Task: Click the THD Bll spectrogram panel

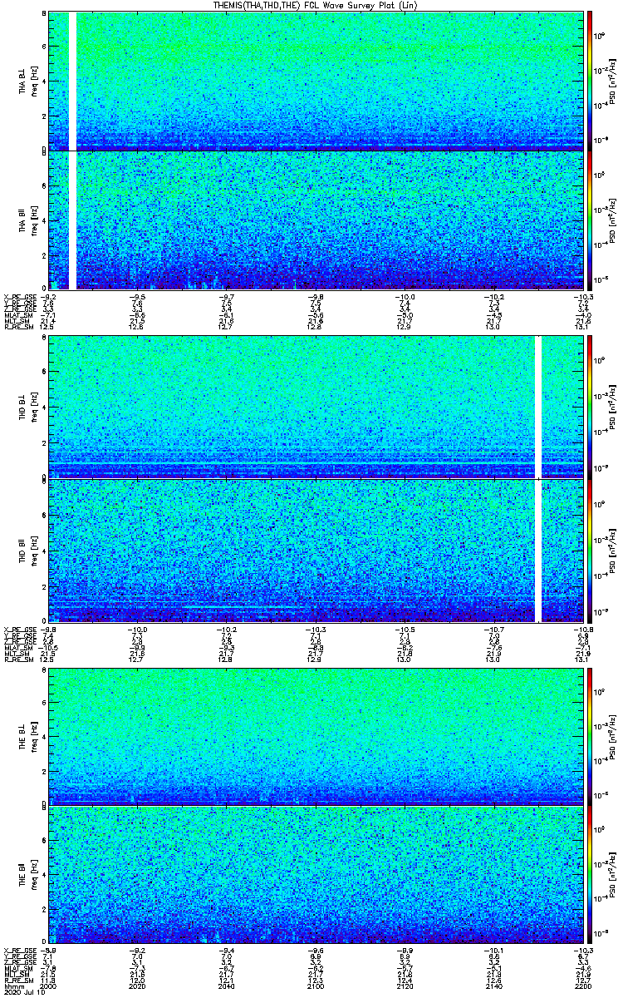Action: (316, 551)
